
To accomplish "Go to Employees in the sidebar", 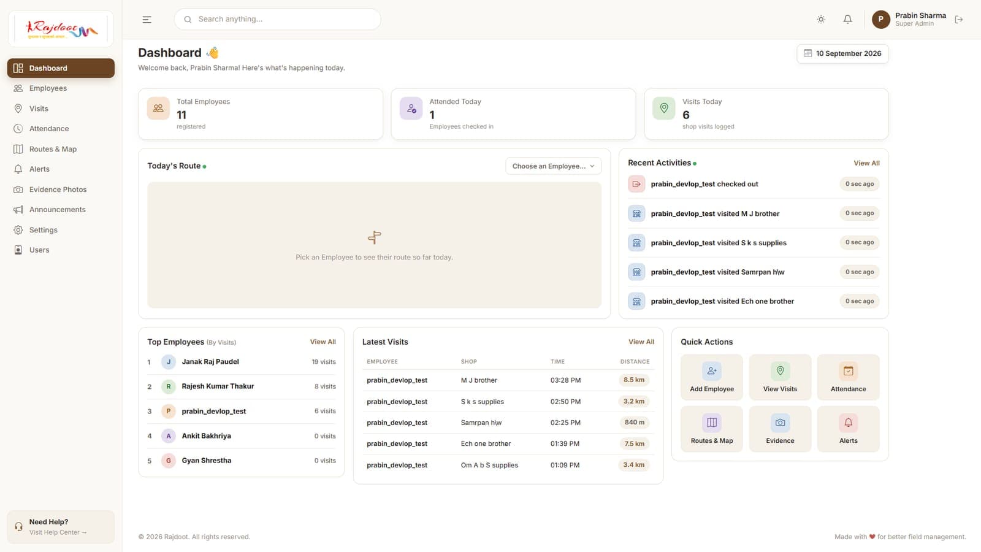I will 61,88.
